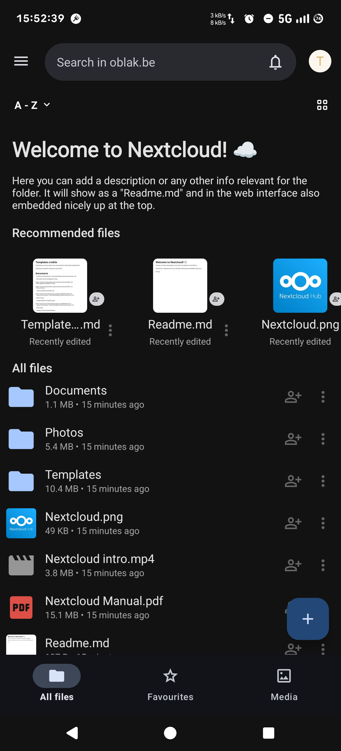Share the Documents folder
The width and height of the screenshot is (341, 751).
tap(293, 397)
